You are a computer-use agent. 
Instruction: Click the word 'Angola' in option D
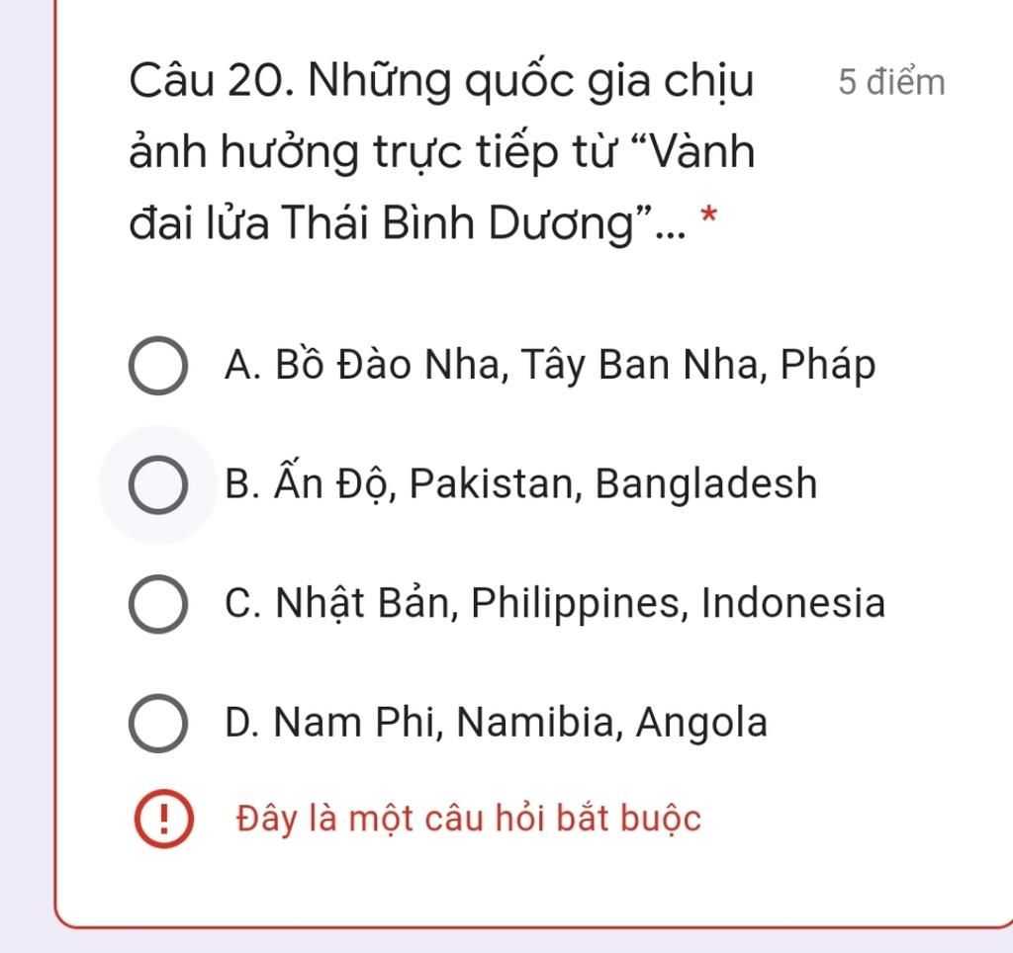pos(701,724)
